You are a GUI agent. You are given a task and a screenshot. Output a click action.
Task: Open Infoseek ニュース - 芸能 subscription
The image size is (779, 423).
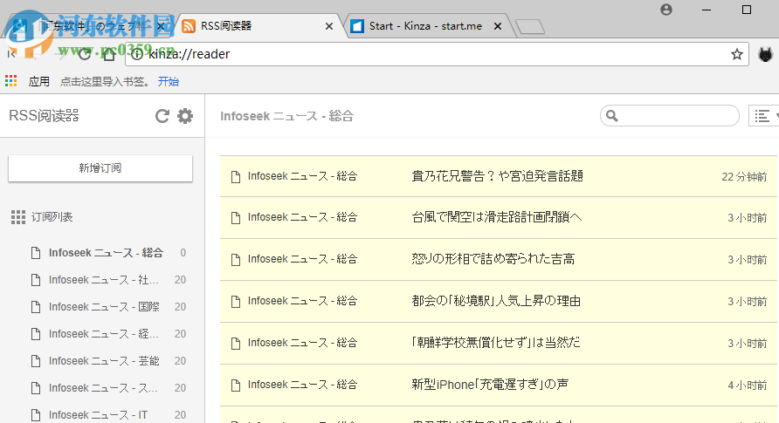click(104, 361)
